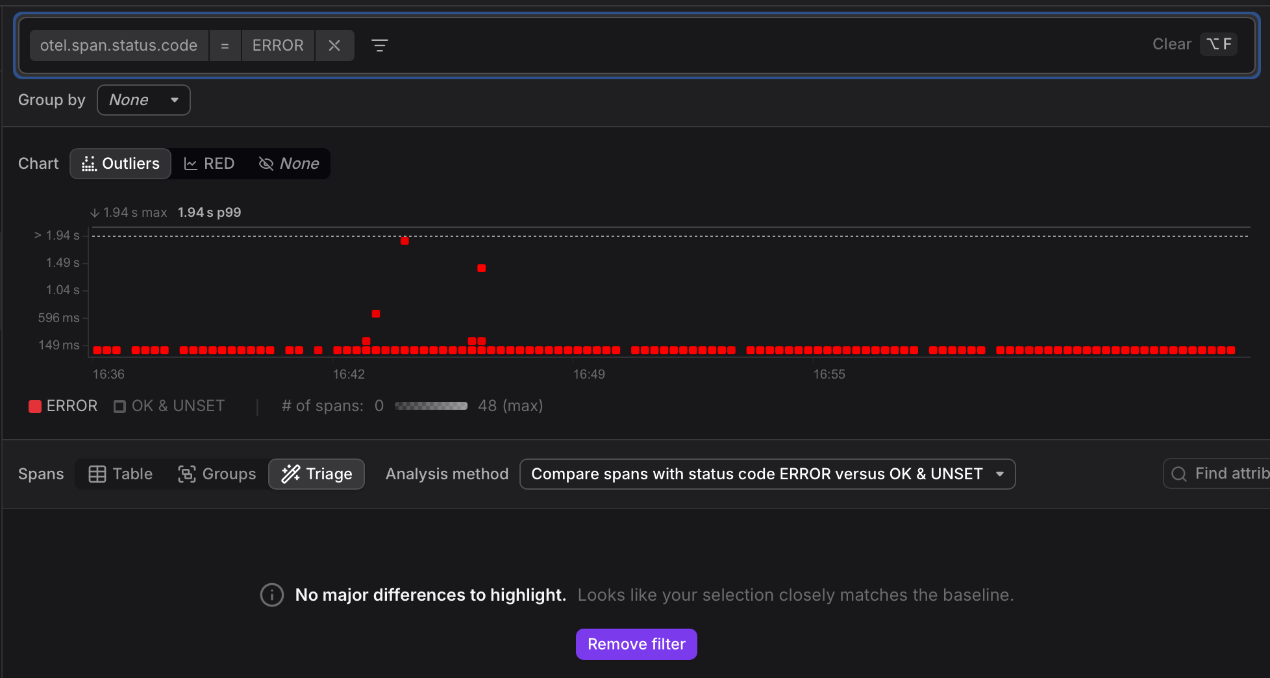Open the filter options lines icon
The width and height of the screenshot is (1270, 678).
point(379,45)
